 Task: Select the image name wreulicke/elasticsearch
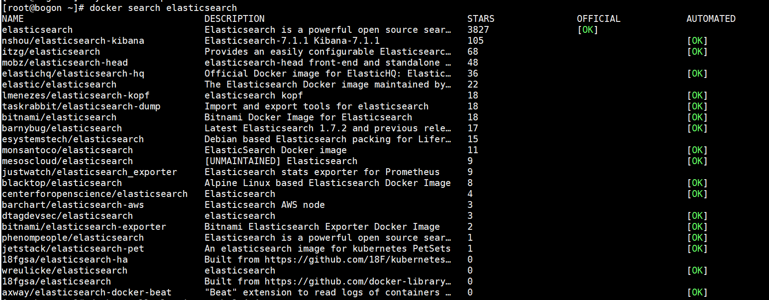click(x=65, y=270)
